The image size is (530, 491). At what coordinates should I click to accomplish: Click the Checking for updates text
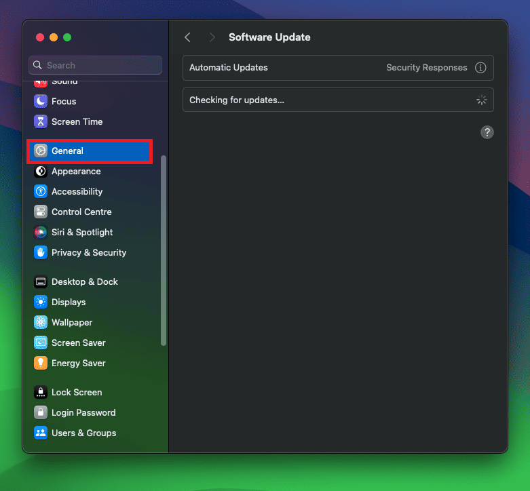pos(237,100)
